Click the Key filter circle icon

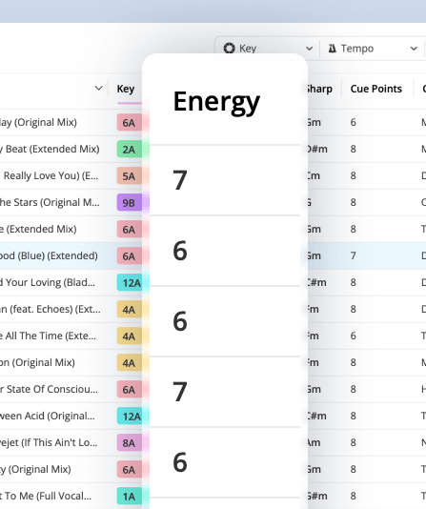pos(229,49)
